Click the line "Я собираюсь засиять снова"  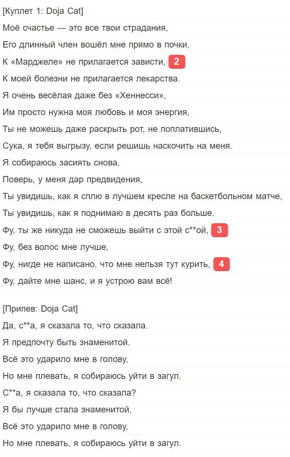pyautogui.click(x=61, y=163)
